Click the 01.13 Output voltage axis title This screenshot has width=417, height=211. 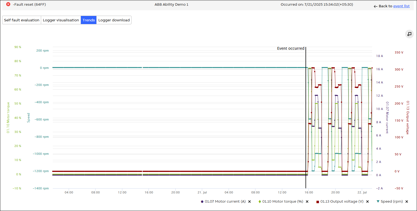[408, 118]
